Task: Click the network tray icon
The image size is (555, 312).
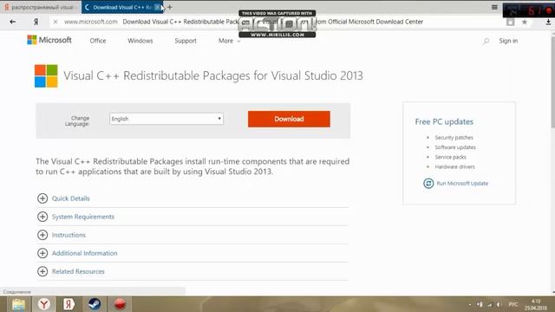Action: pyautogui.click(x=490, y=304)
